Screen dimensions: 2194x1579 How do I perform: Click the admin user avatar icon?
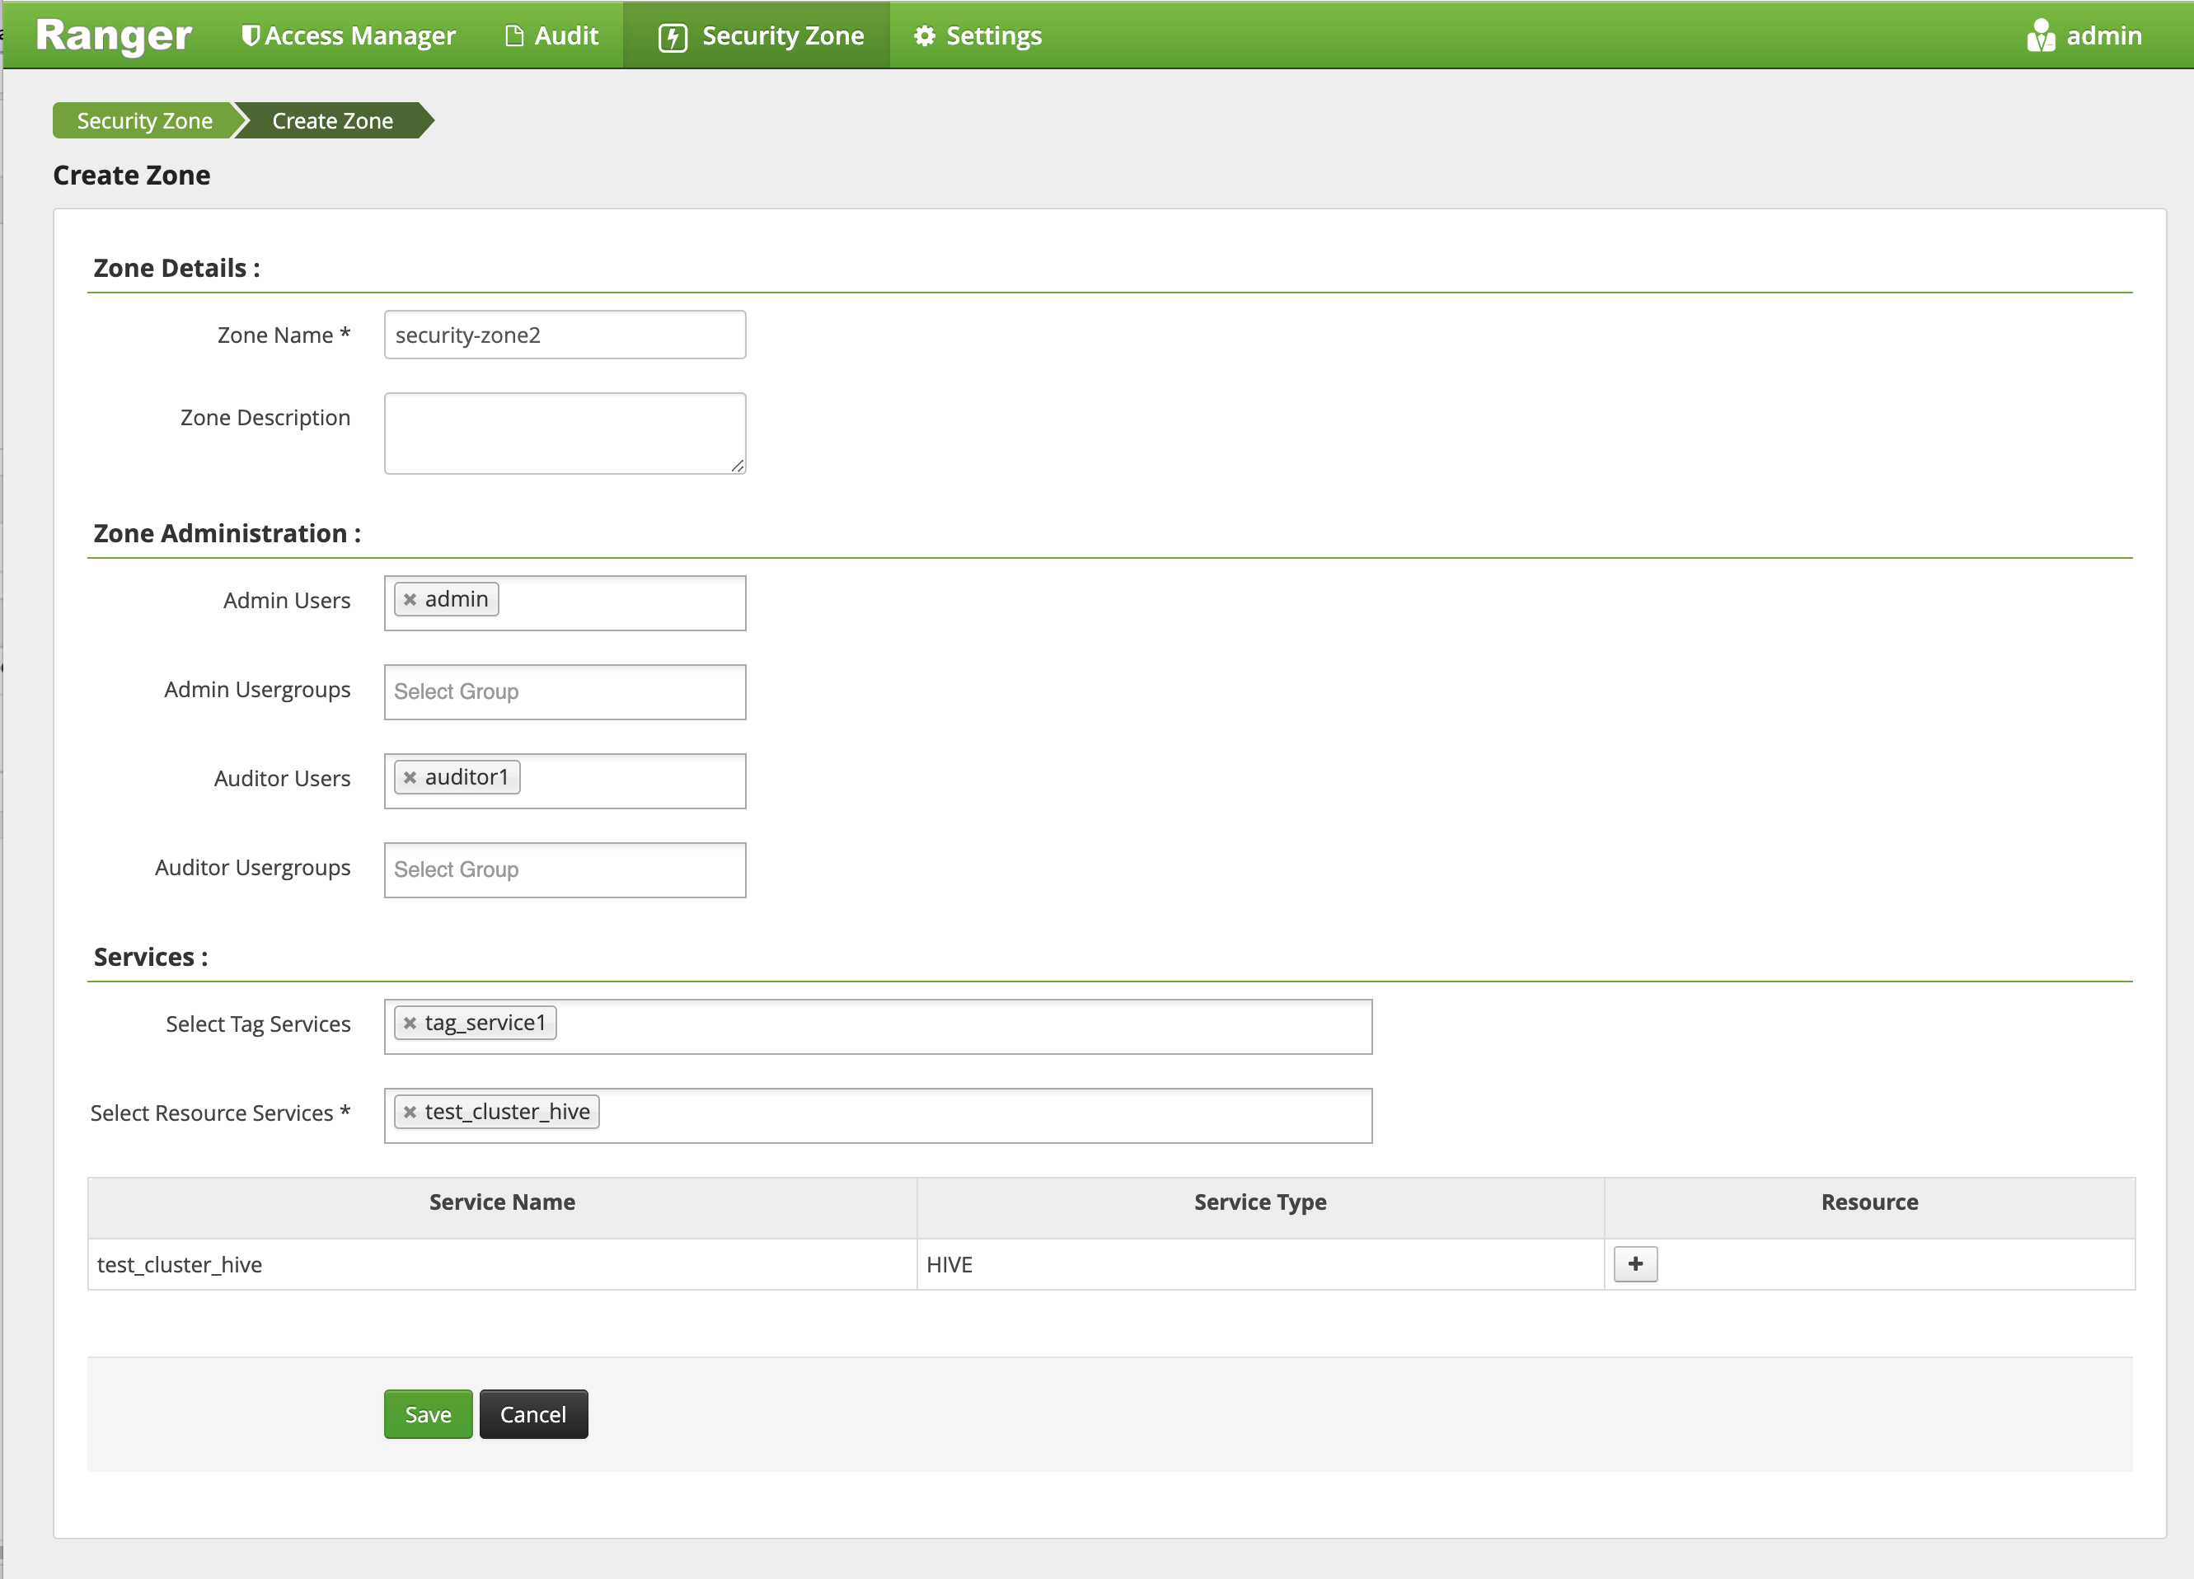[2040, 35]
